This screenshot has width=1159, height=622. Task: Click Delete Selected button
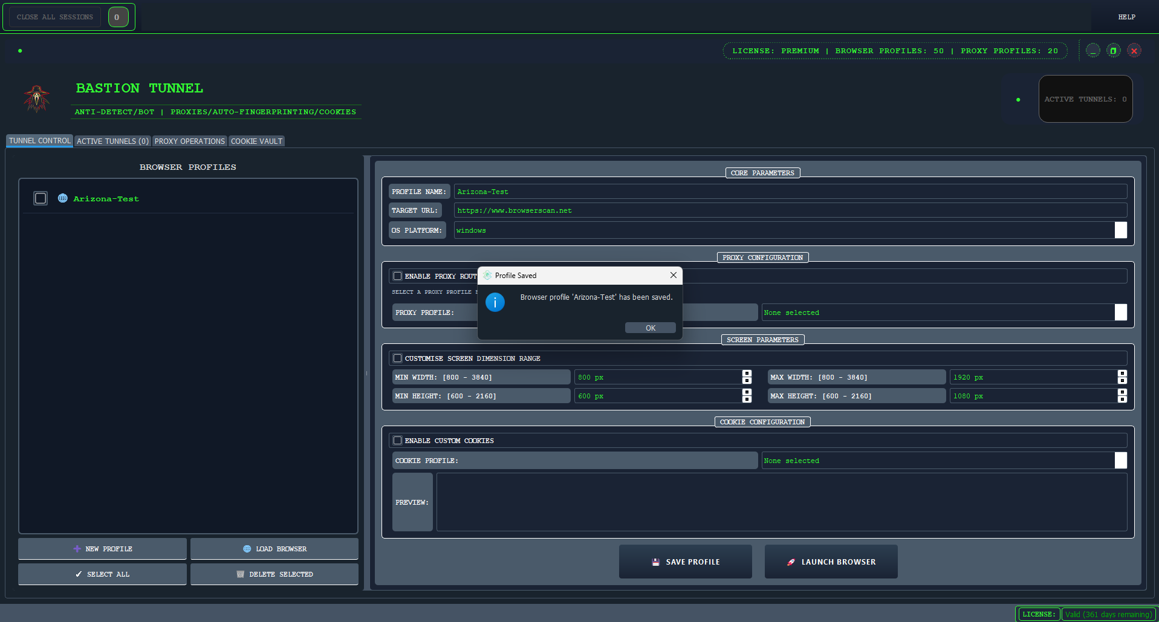[274, 574]
